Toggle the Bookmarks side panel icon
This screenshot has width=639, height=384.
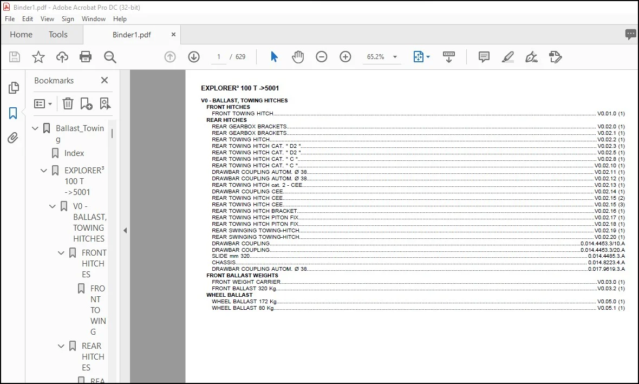pyautogui.click(x=13, y=113)
